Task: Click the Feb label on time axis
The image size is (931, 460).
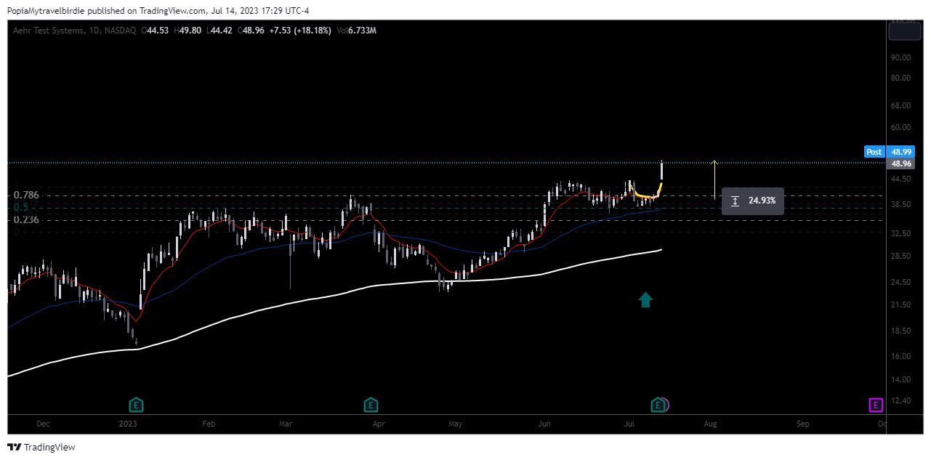Action: [x=209, y=424]
